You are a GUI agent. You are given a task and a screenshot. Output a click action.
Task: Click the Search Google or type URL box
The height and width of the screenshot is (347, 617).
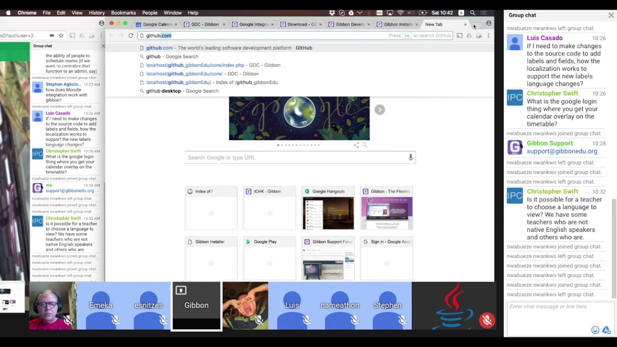coord(300,158)
